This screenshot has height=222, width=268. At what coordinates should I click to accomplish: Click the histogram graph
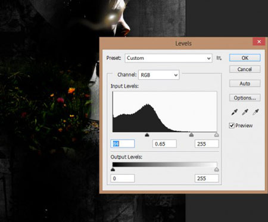(x=164, y=112)
